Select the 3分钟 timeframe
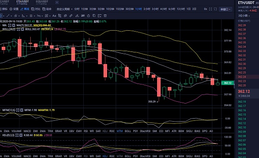The height and width of the screenshot is (158, 259). click(x=93, y=9)
